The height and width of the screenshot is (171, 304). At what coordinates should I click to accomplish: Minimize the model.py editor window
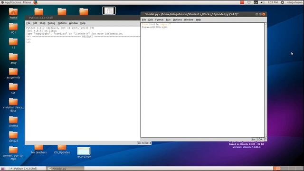(256, 14)
